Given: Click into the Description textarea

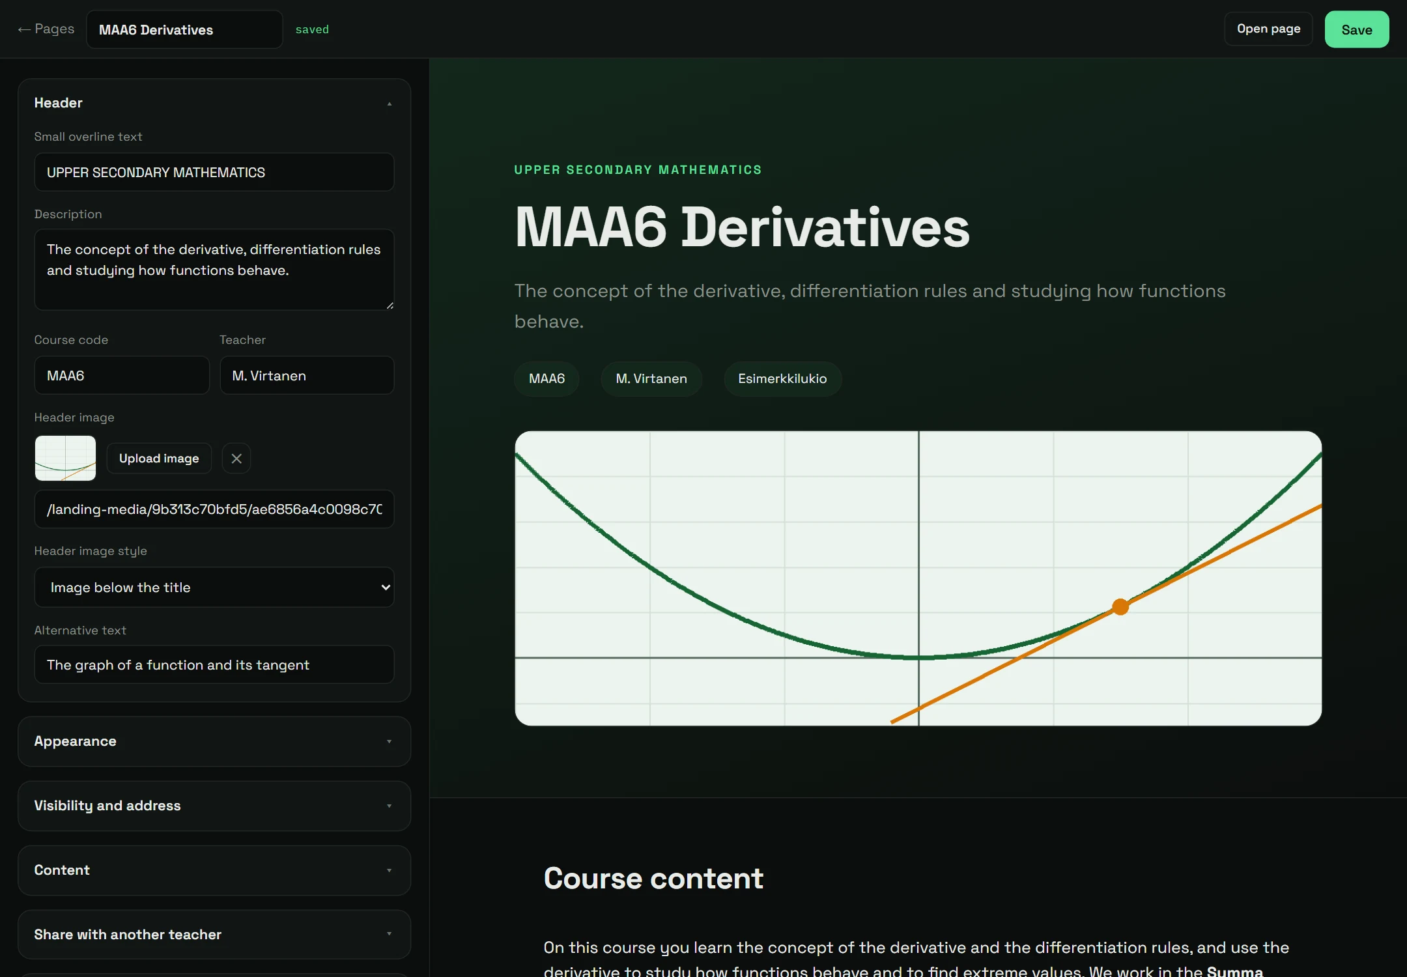Looking at the screenshot, I should (214, 270).
